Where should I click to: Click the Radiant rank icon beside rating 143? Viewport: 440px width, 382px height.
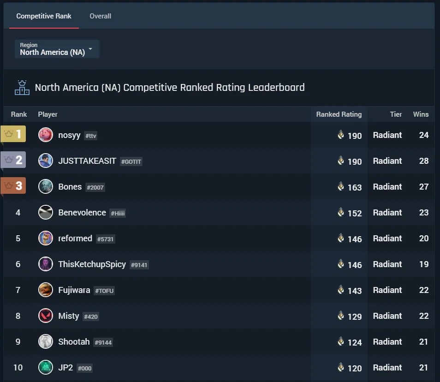pyautogui.click(x=341, y=290)
